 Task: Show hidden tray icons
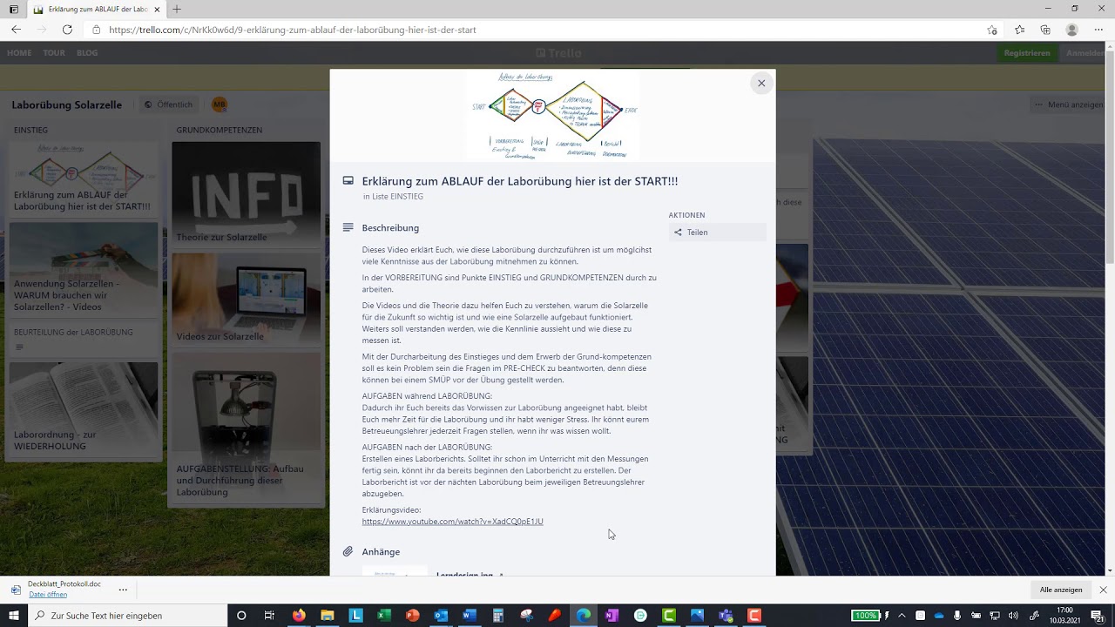902,616
